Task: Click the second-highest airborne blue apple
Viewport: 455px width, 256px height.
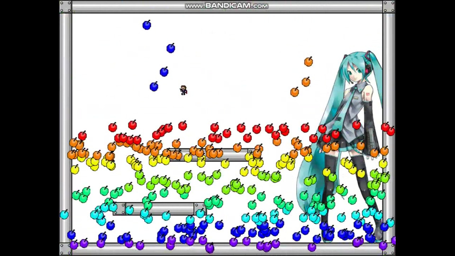Action: click(x=171, y=48)
